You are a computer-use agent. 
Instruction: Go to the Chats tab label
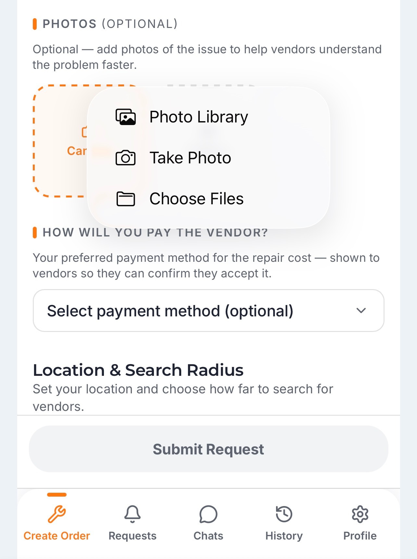click(x=208, y=536)
